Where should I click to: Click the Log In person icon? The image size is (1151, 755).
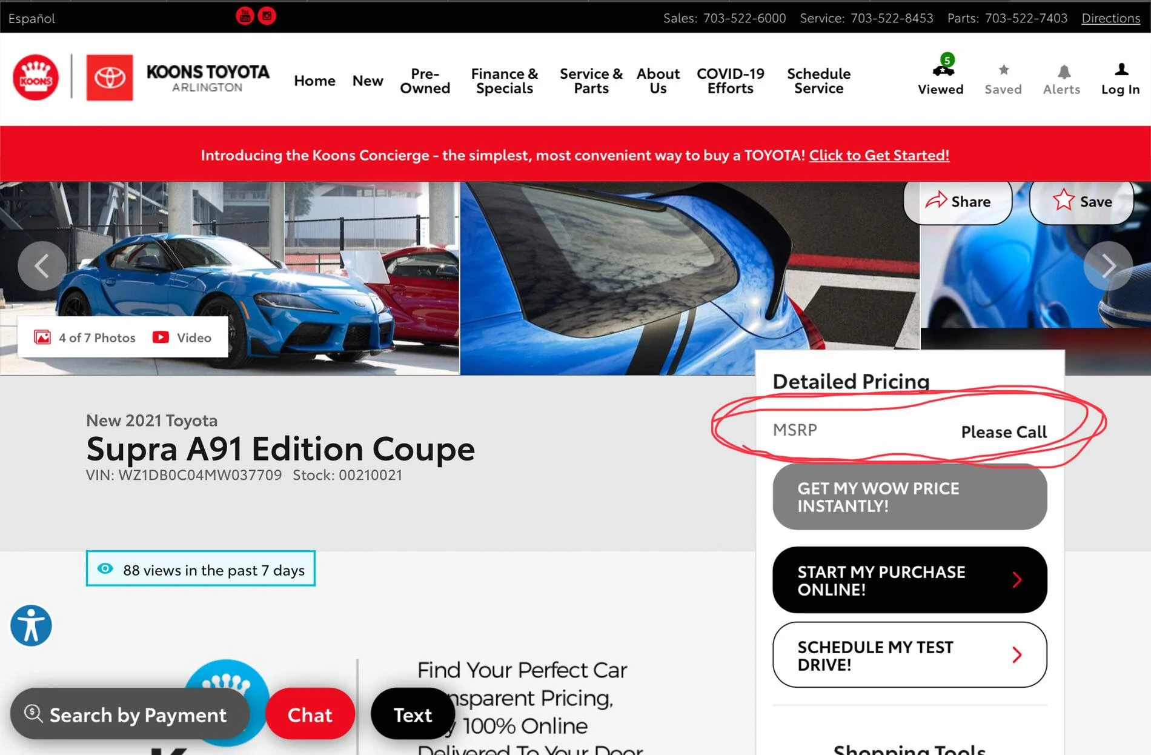pos(1121,70)
